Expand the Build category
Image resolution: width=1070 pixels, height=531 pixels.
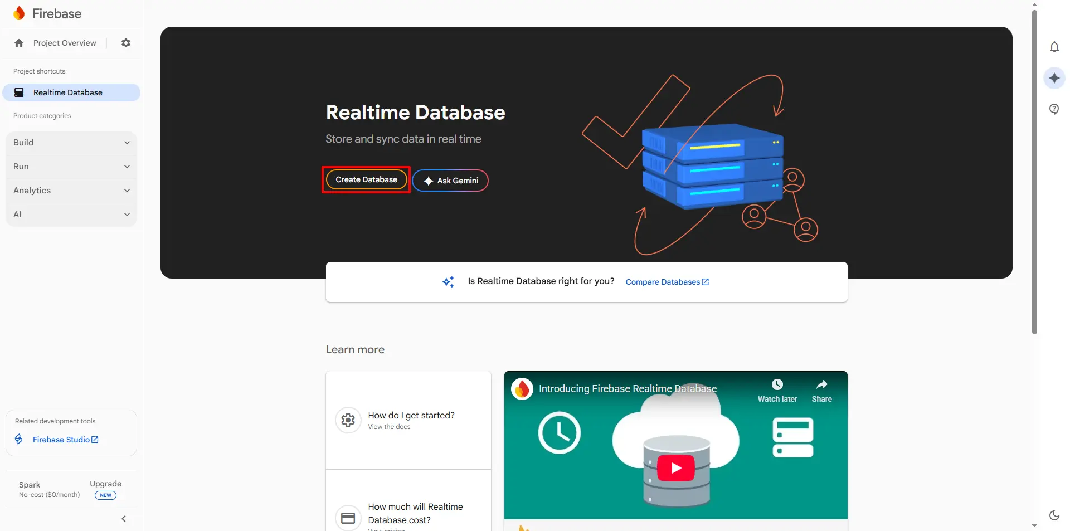click(71, 143)
